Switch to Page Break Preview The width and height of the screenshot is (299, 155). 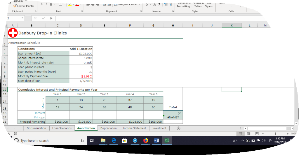pos(257,134)
